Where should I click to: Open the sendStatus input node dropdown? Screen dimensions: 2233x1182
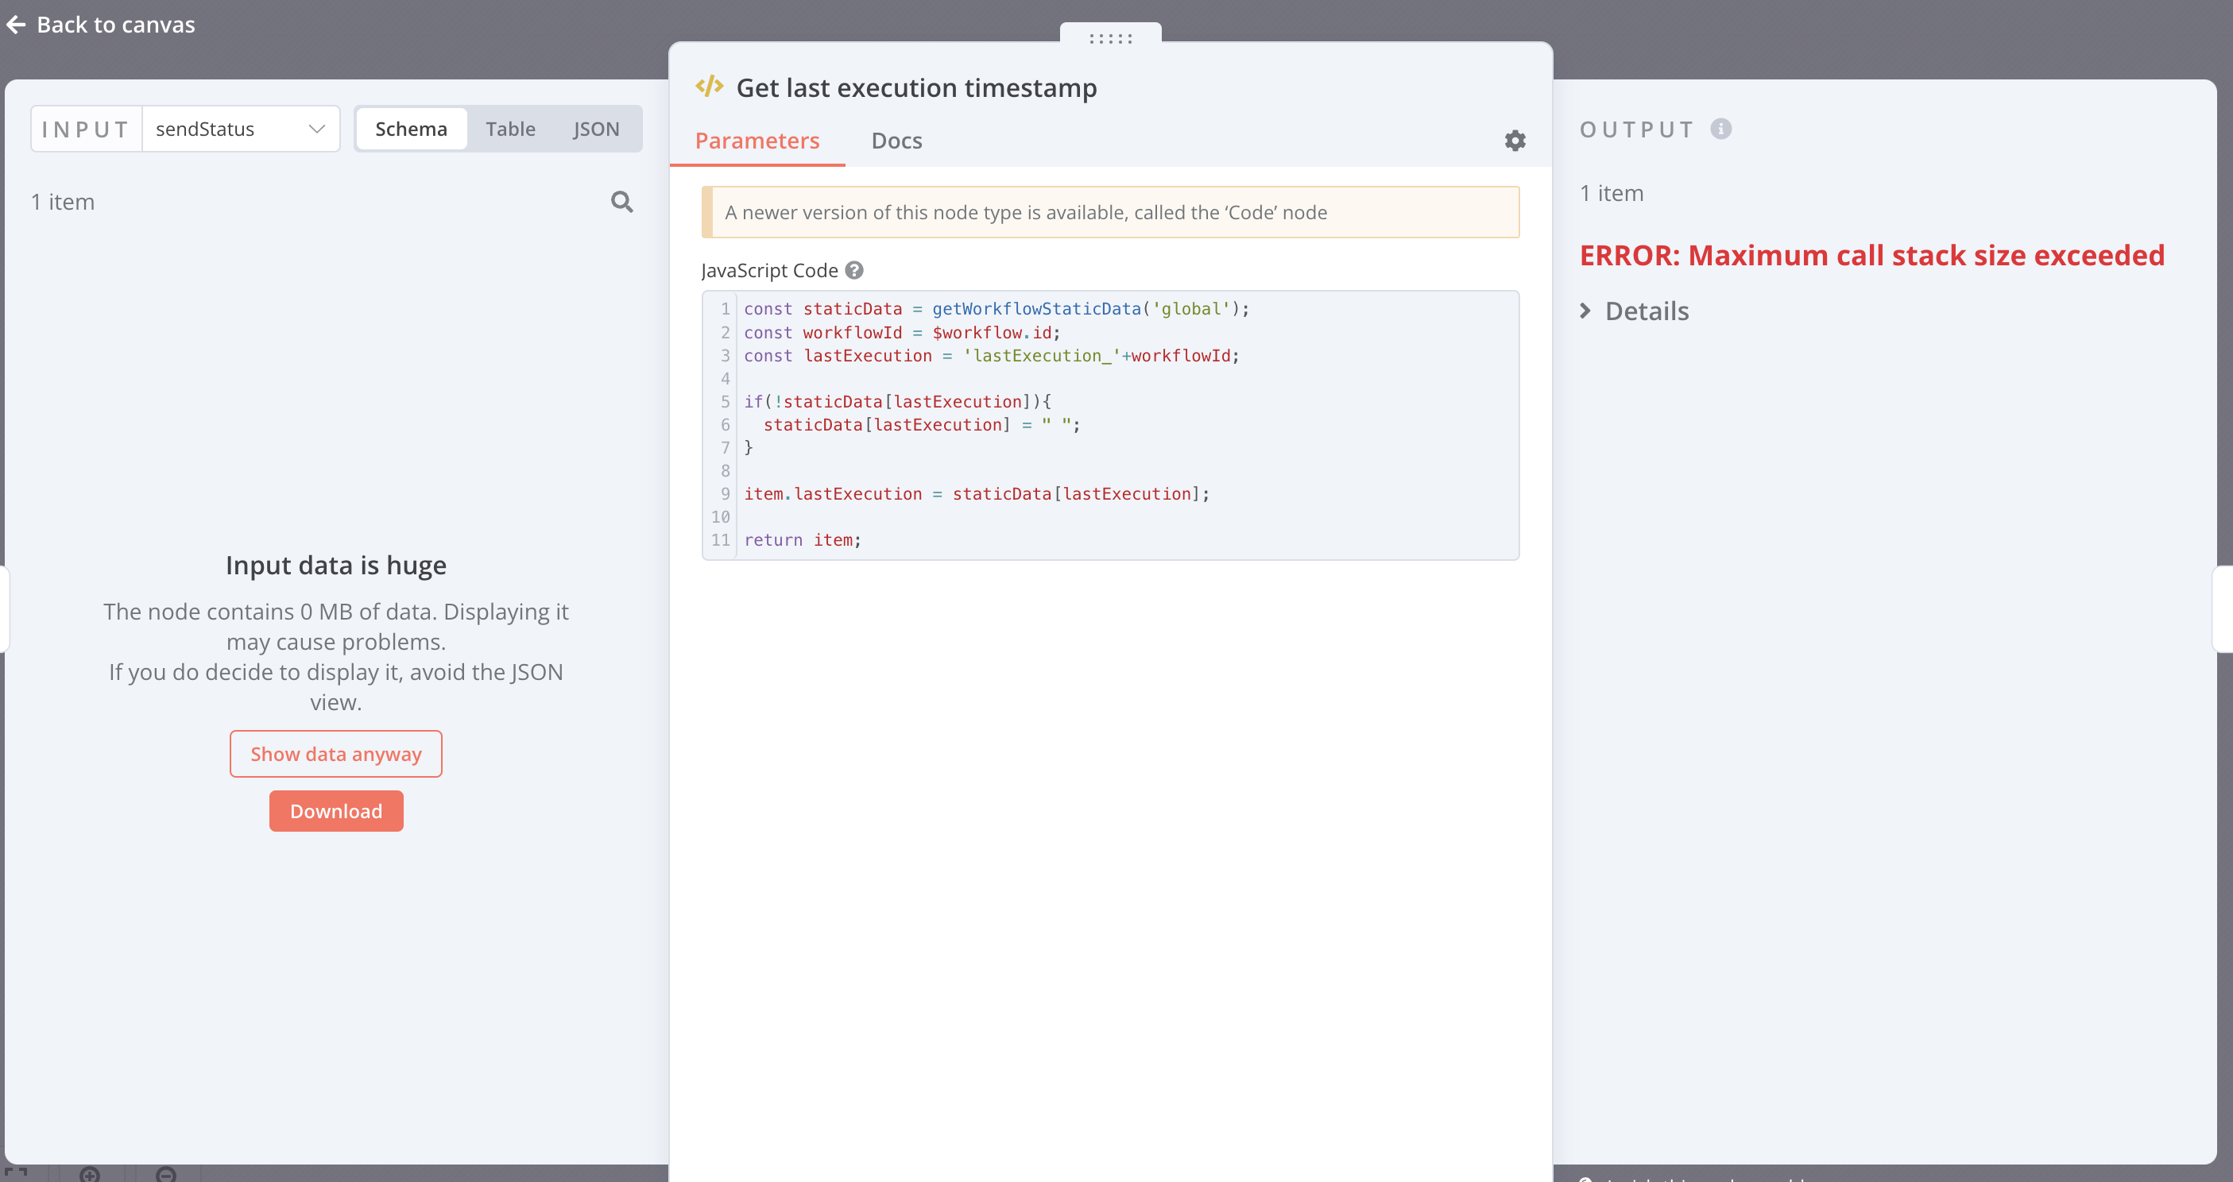coord(226,128)
